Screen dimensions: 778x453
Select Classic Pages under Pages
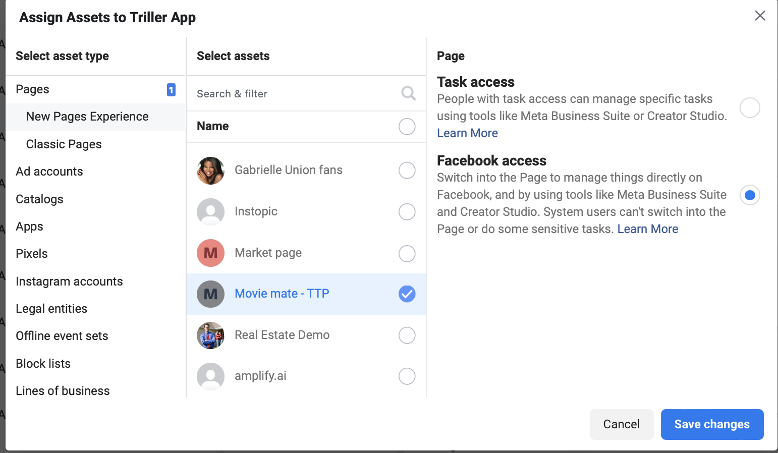pos(64,144)
